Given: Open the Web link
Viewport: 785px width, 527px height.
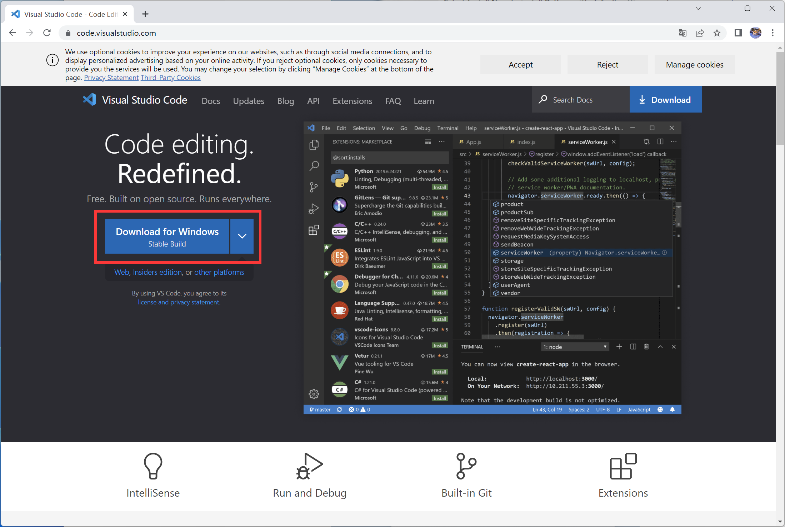Looking at the screenshot, I should click(x=121, y=272).
